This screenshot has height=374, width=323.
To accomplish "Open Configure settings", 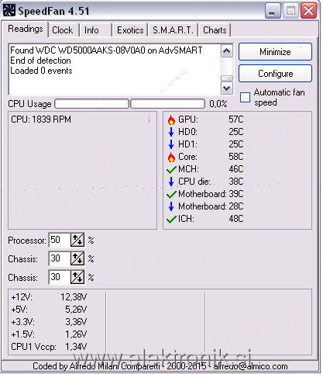I will pyautogui.click(x=275, y=74).
